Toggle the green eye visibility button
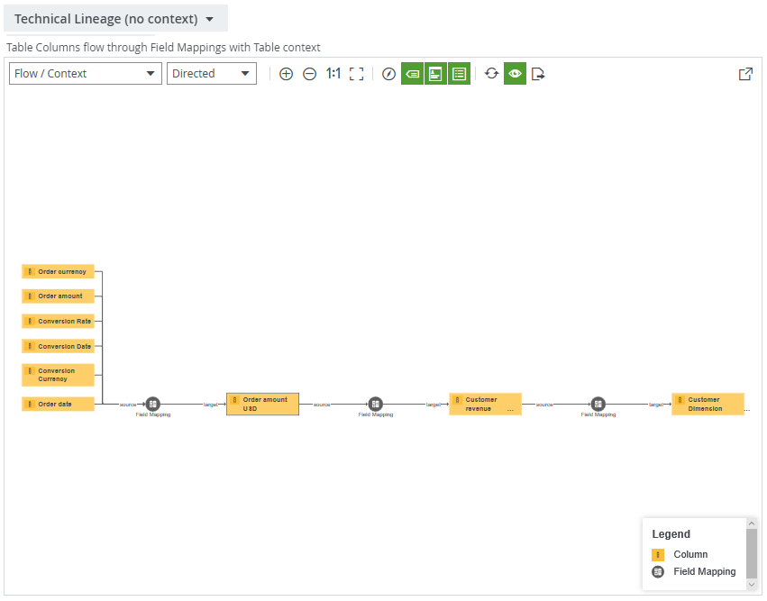The width and height of the screenshot is (767, 601). coord(515,74)
